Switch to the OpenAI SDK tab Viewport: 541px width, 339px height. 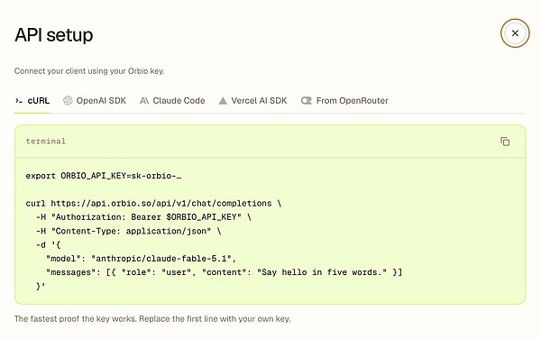(x=95, y=101)
